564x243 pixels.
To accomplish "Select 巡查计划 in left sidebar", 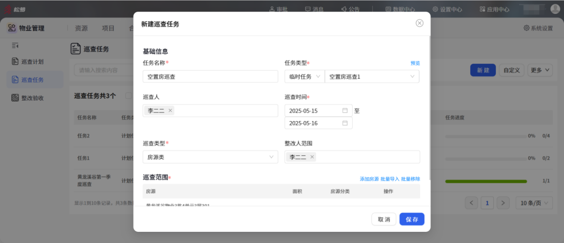I will point(32,62).
